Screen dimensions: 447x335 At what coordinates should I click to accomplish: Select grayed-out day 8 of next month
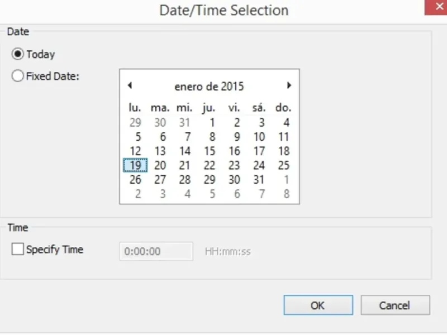286,194
